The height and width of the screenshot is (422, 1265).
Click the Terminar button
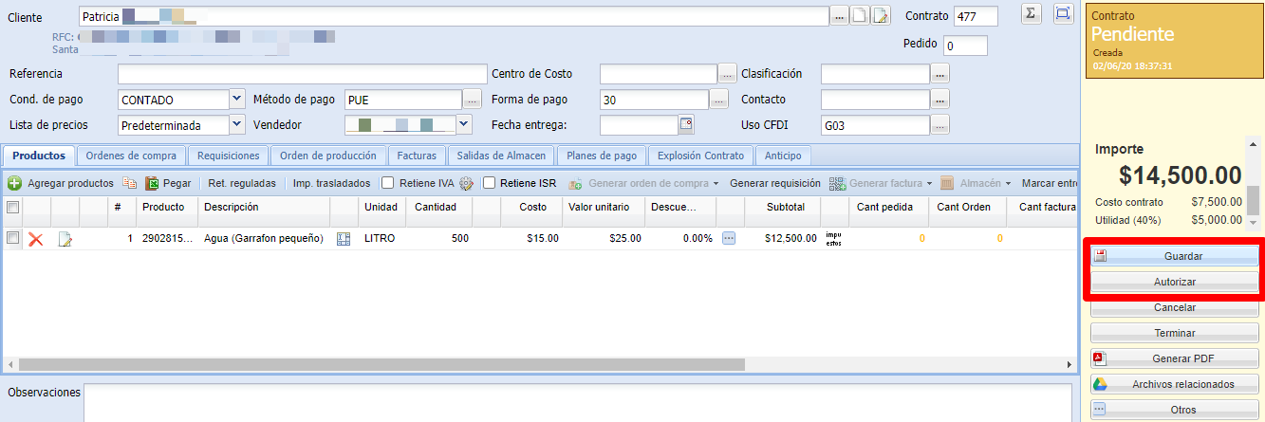pos(1174,333)
